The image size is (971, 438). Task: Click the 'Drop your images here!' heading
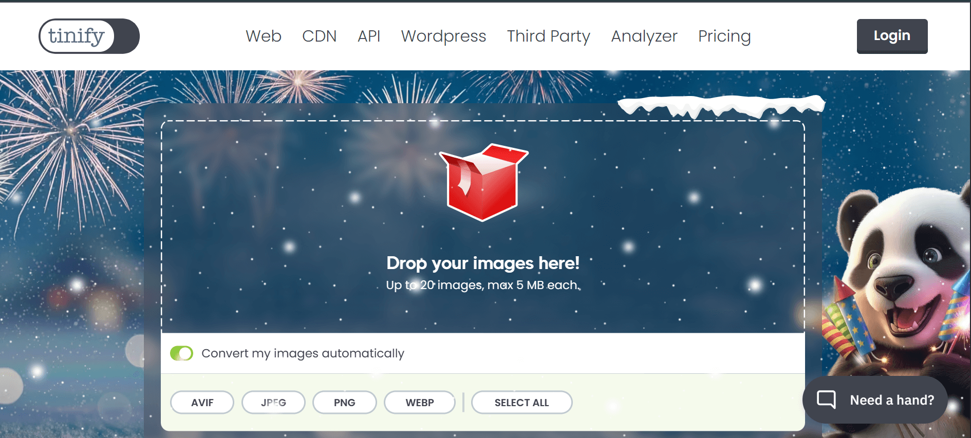pyautogui.click(x=482, y=263)
